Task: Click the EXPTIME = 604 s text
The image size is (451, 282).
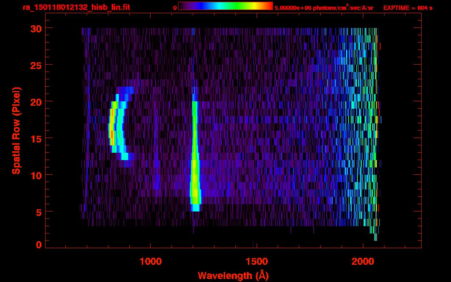Action: click(x=408, y=8)
